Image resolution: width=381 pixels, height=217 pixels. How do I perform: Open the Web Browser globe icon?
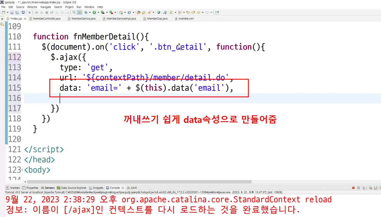(x=159, y=12)
